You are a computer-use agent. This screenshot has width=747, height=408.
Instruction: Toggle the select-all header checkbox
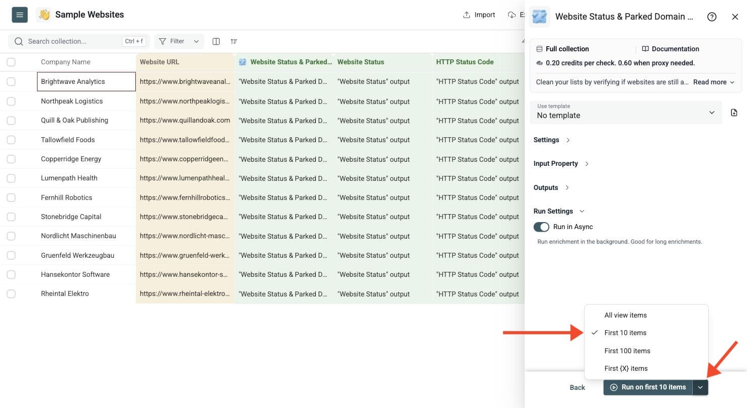(x=11, y=62)
